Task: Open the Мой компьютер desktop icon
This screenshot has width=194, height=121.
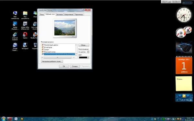Action: point(15,15)
